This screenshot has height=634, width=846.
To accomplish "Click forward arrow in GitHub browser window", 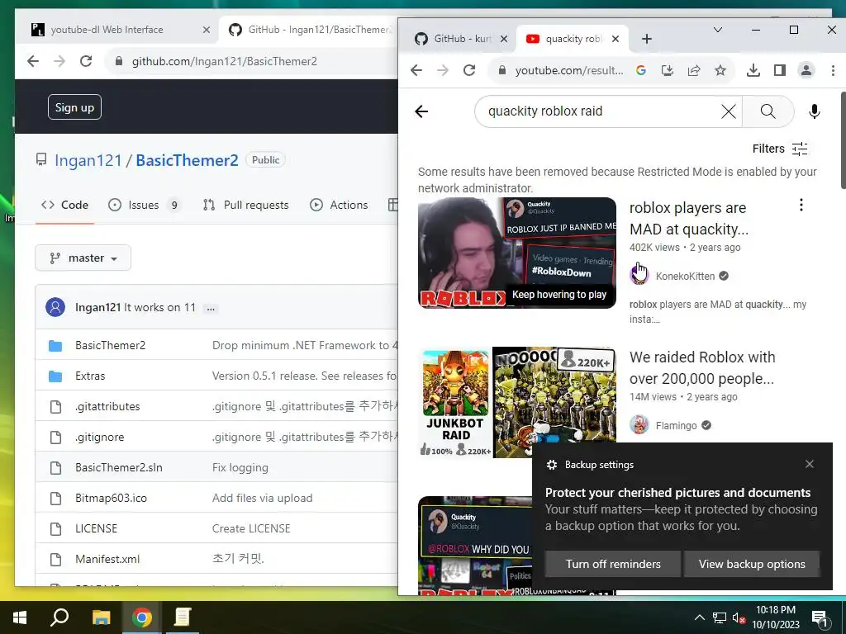I will pos(59,61).
